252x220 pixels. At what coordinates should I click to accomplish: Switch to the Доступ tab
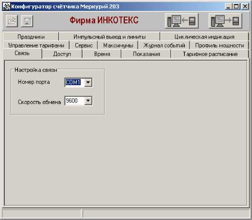[62, 54]
